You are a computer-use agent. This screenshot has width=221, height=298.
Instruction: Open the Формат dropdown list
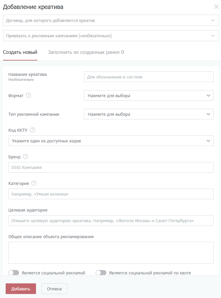click(149, 95)
